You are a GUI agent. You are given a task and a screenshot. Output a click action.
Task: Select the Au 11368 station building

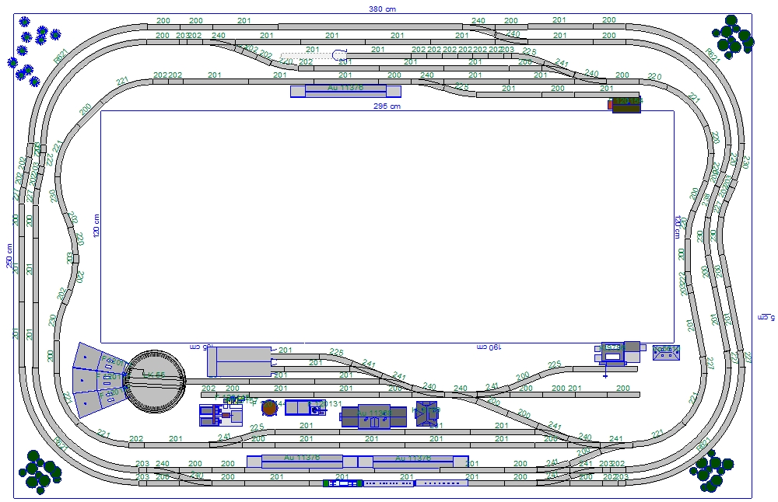[x=374, y=417]
